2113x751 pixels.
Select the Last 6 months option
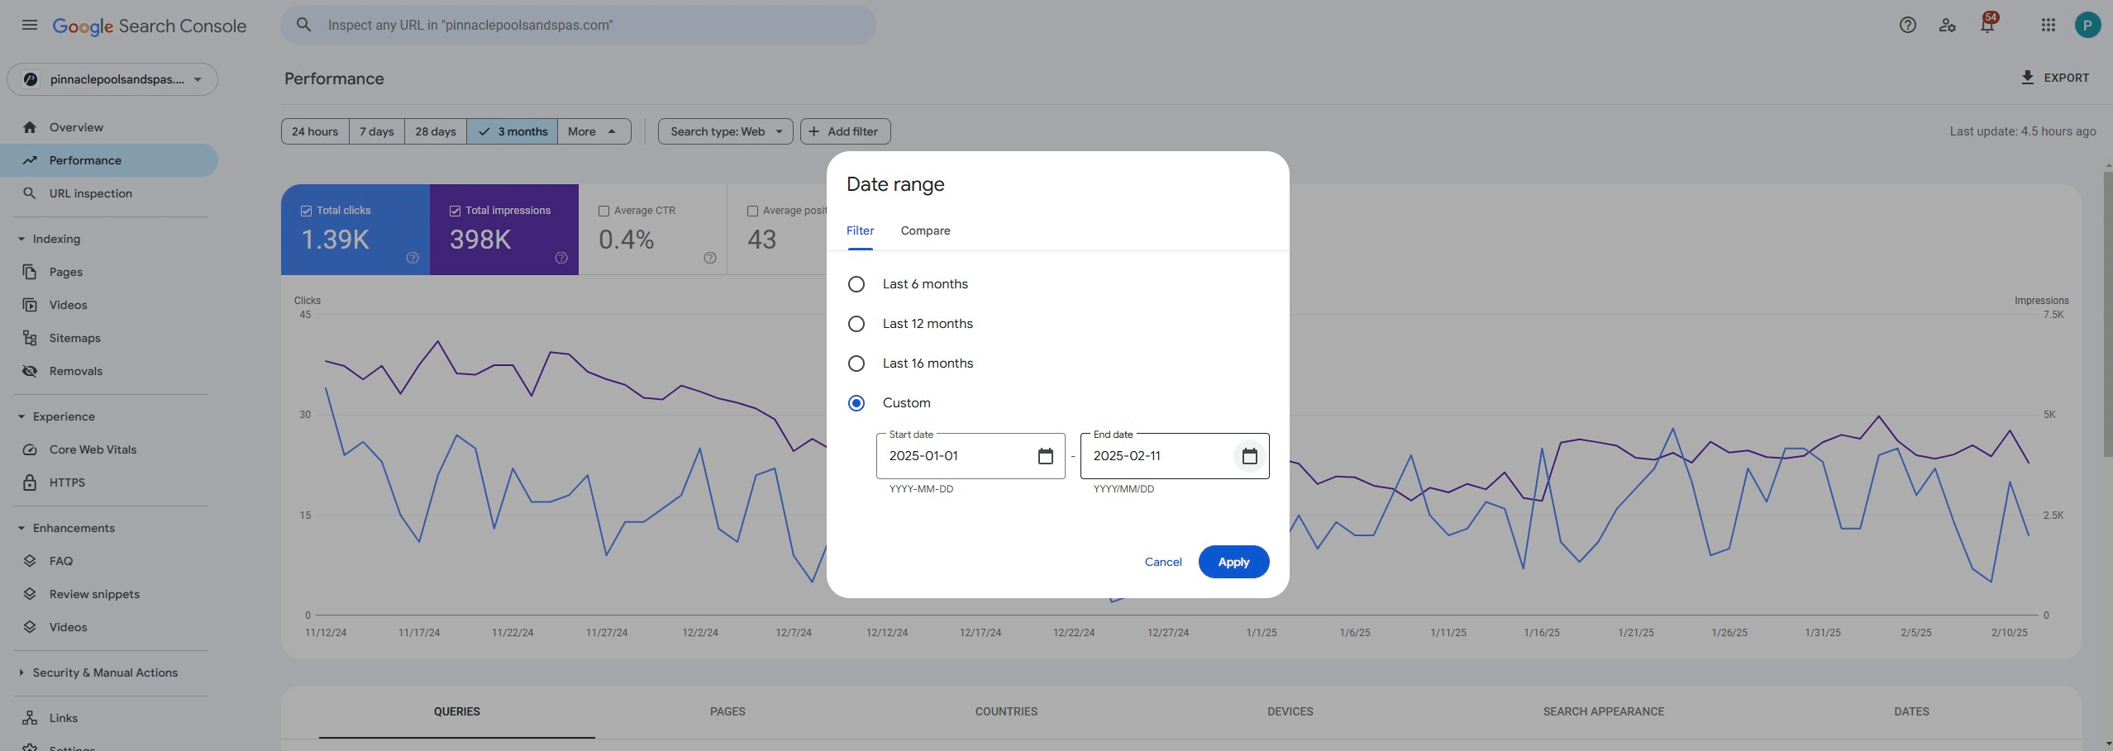[856, 284]
